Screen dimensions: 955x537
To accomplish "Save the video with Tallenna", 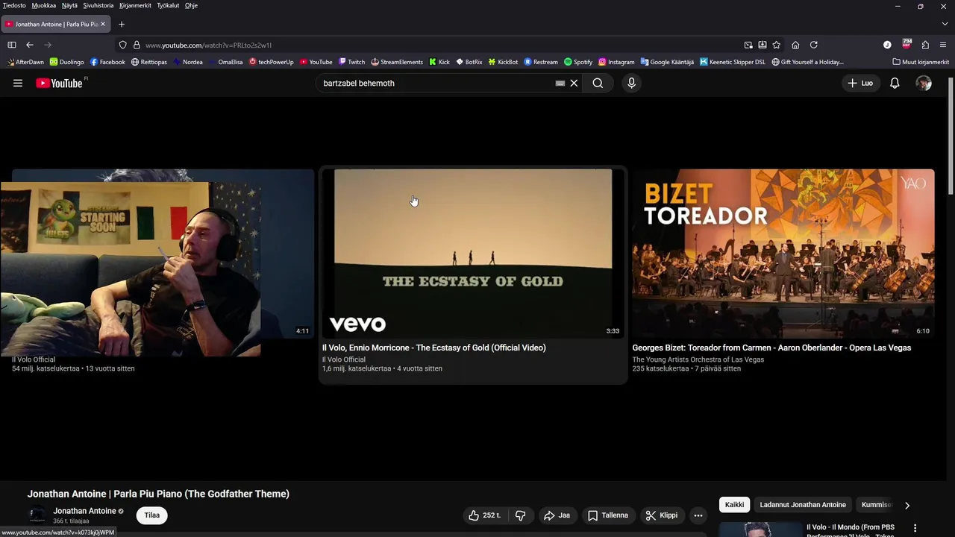I will 608,515.
